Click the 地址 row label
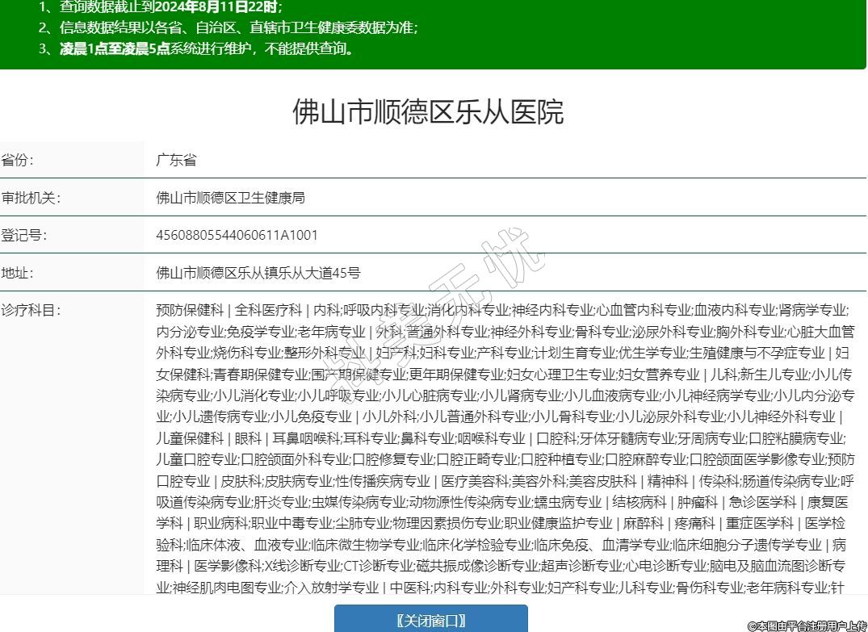This screenshot has width=868, height=632. pyautogui.click(x=18, y=273)
